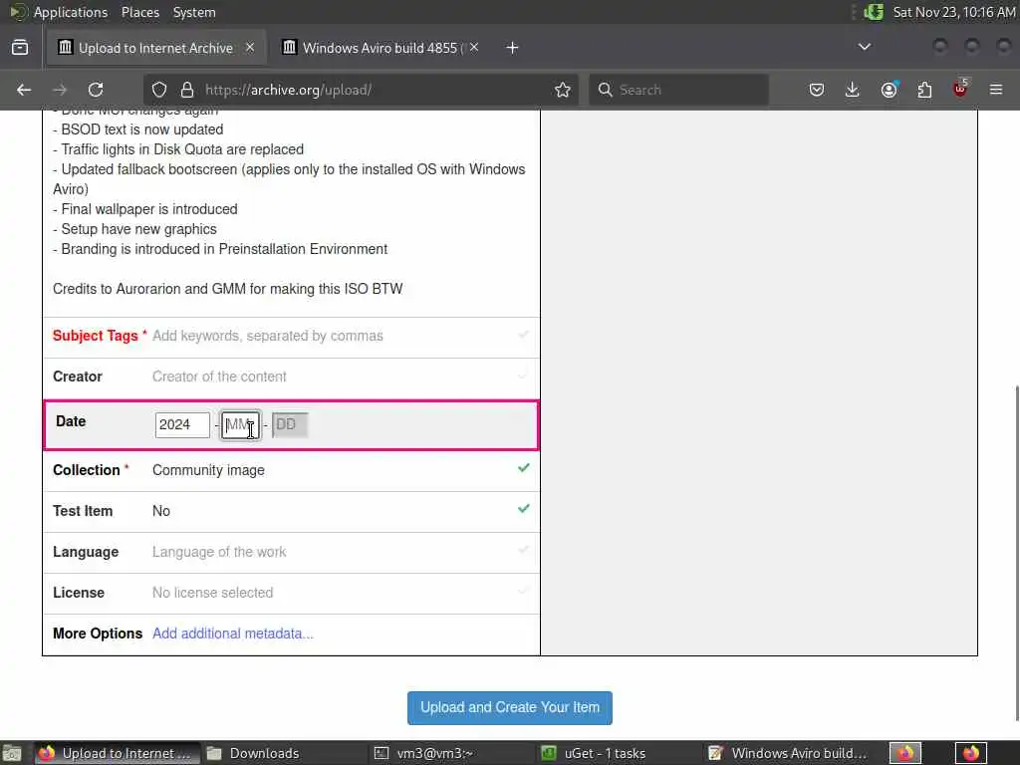
Task: Click the show desktop icon in bottom panel
Action: click(x=12, y=753)
